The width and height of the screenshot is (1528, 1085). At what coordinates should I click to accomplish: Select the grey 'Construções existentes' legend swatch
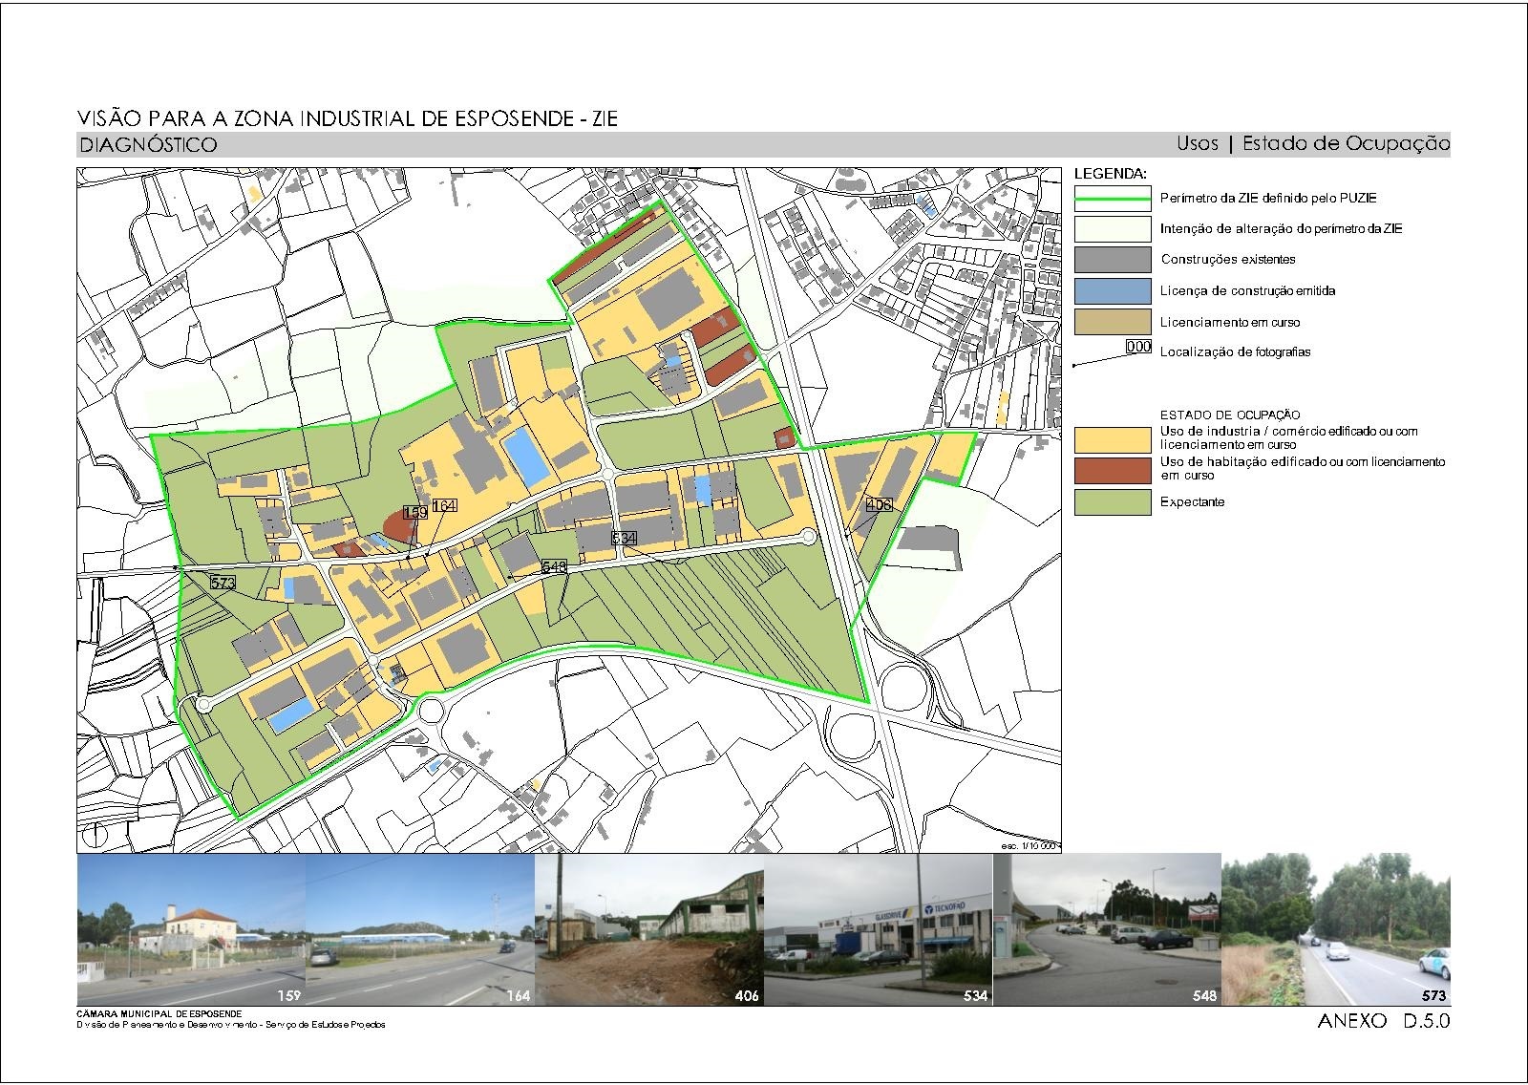pos(1112,260)
